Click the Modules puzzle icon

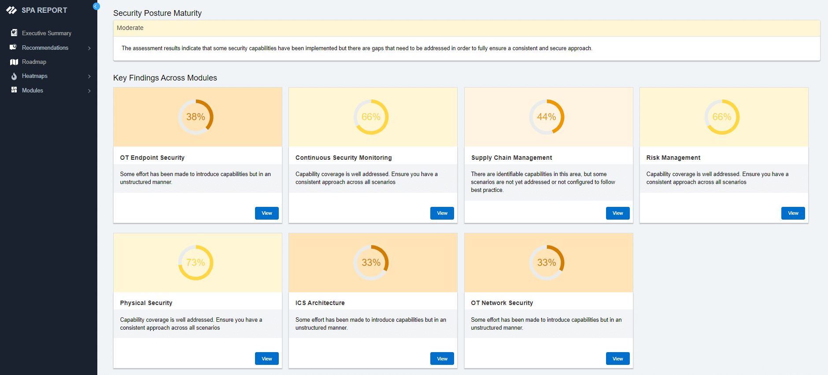pyautogui.click(x=14, y=90)
